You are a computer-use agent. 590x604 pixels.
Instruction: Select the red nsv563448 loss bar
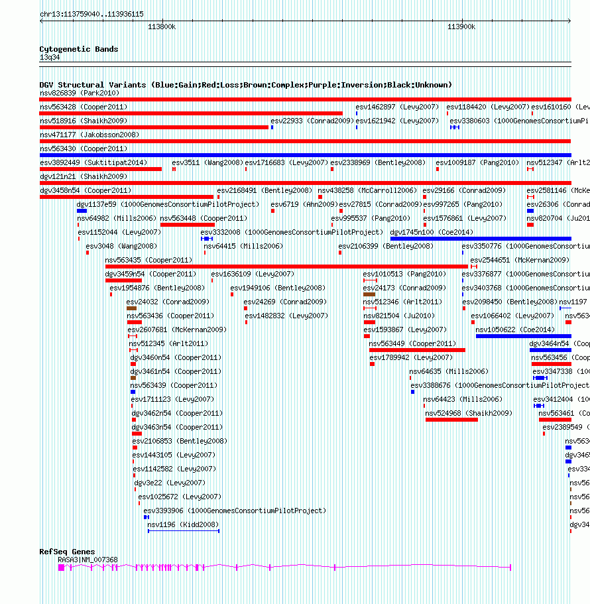click(188, 225)
